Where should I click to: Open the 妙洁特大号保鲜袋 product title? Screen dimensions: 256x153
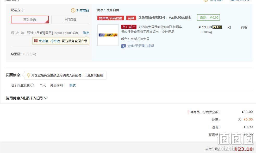pos(152,29)
